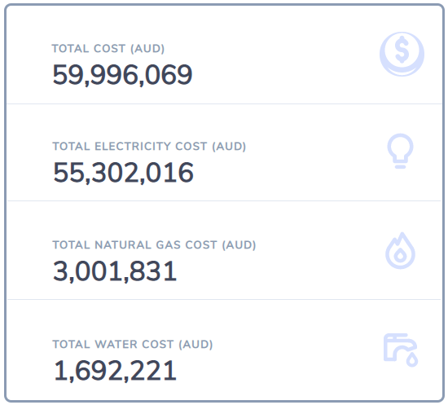Click the electricity light bulb icon
The height and width of the screenshot is (405, 448).
click(x=400, y=152)
